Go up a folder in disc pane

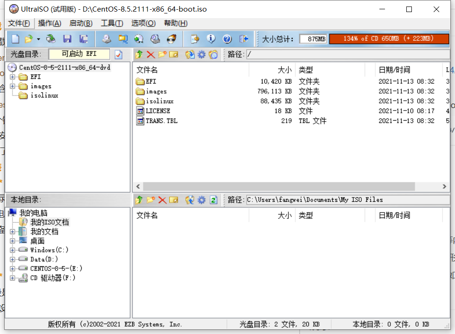point(139,54)
